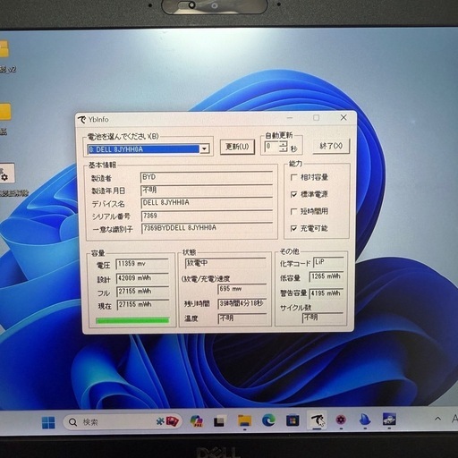Click the device name field DELL 8JYHH0A
458x458 pixels.
point(207,203)
